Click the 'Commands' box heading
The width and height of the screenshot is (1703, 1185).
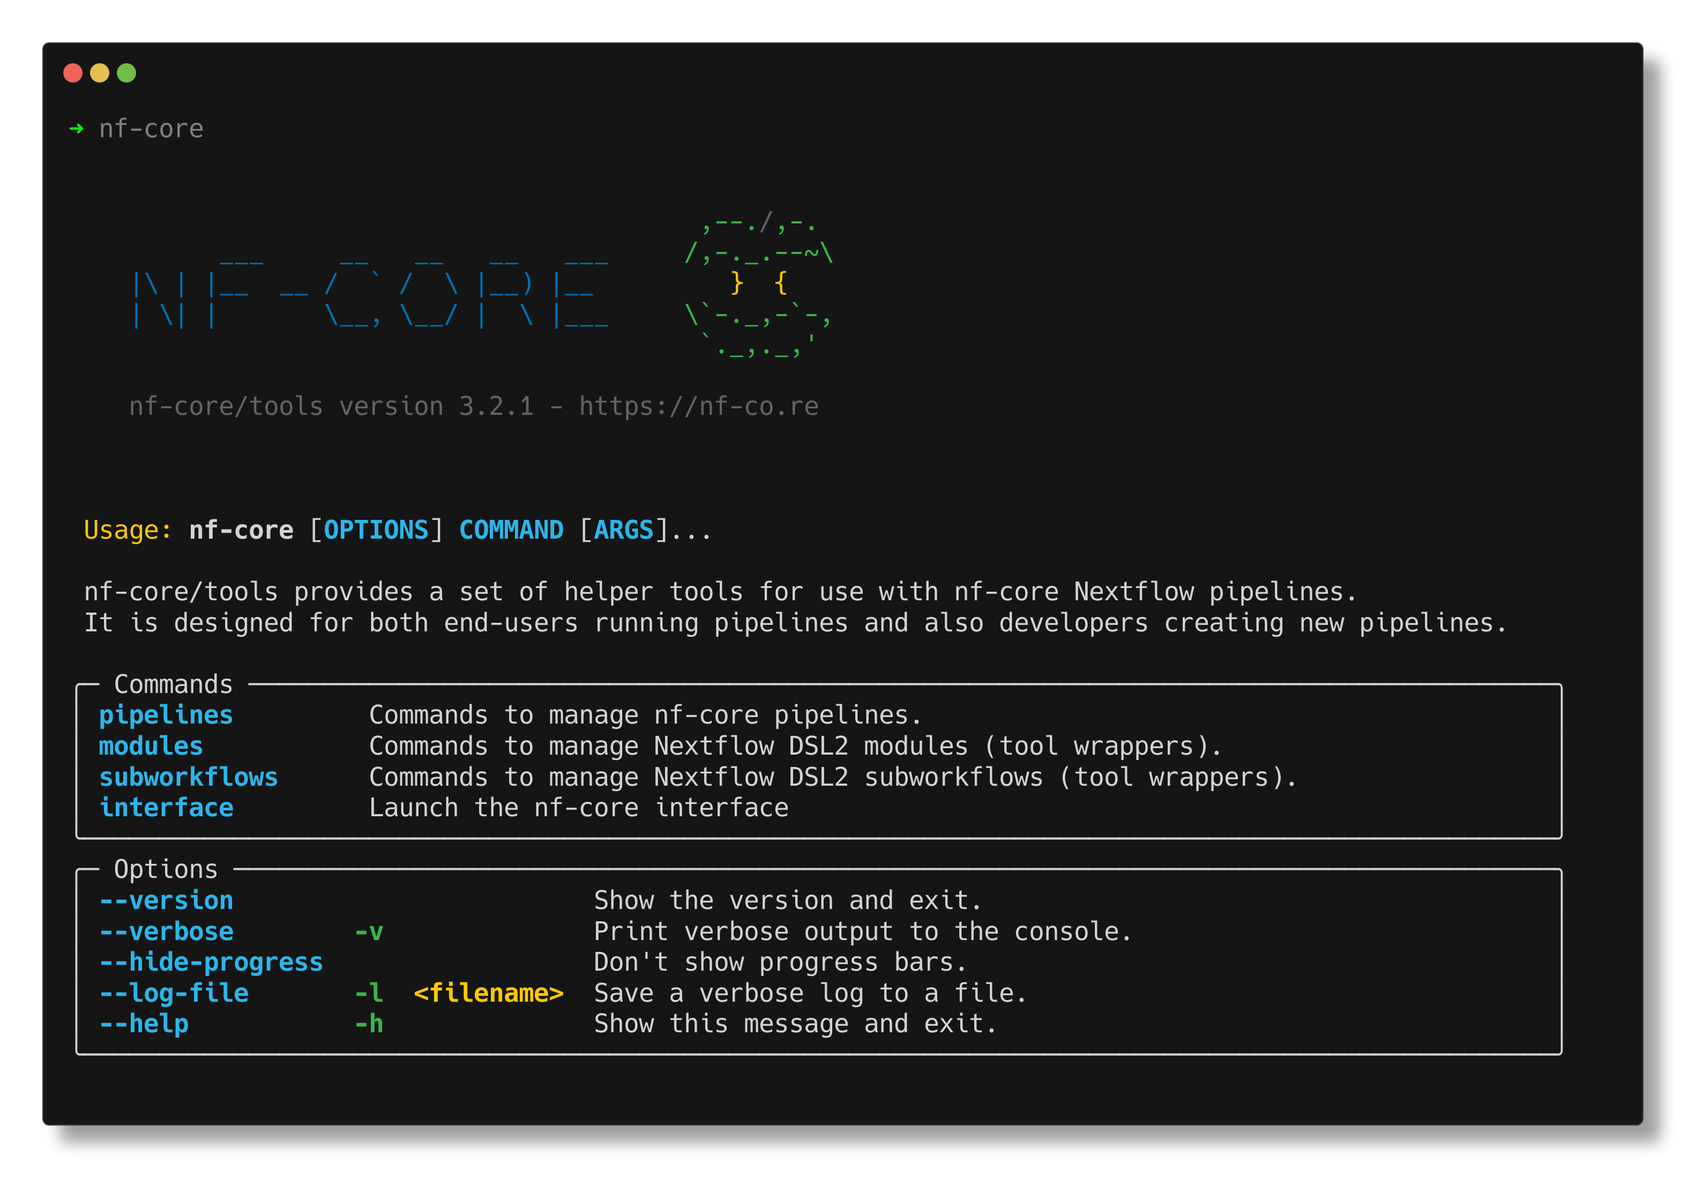174,684
